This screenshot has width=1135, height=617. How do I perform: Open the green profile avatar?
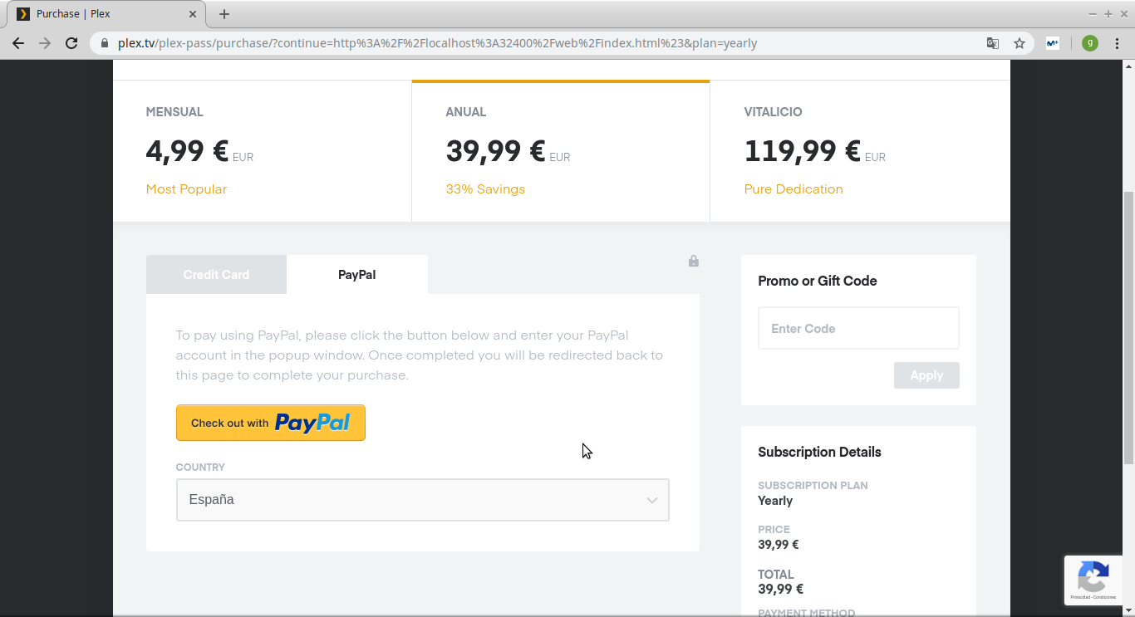coord(1089,43)
